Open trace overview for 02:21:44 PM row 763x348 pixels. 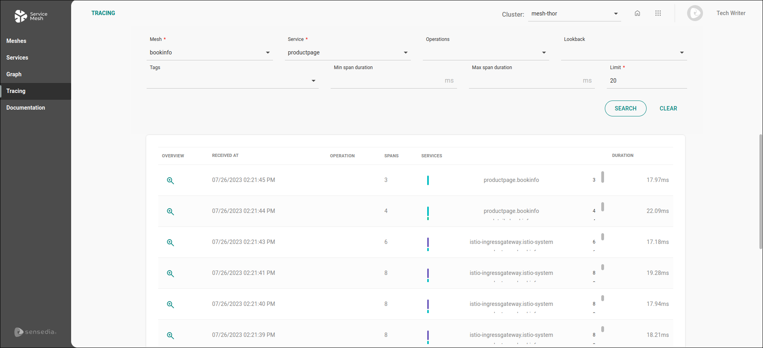tap(170, 211)
